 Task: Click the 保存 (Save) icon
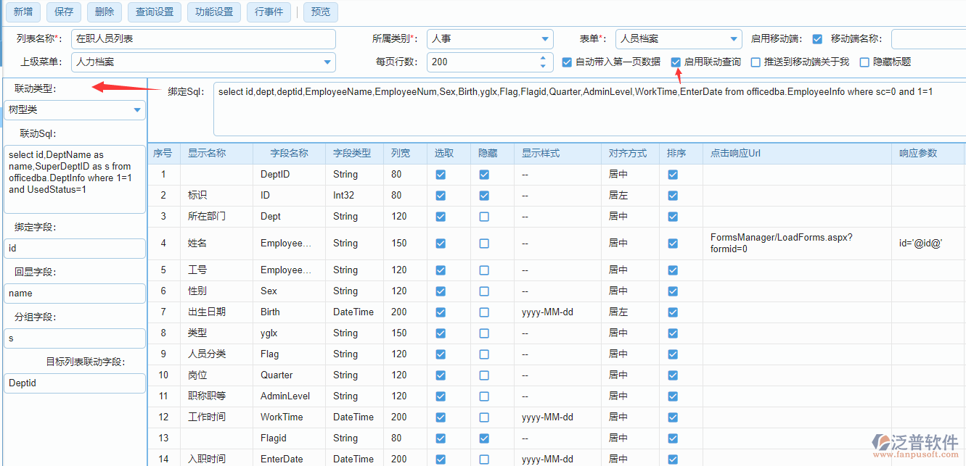point(63,12)
